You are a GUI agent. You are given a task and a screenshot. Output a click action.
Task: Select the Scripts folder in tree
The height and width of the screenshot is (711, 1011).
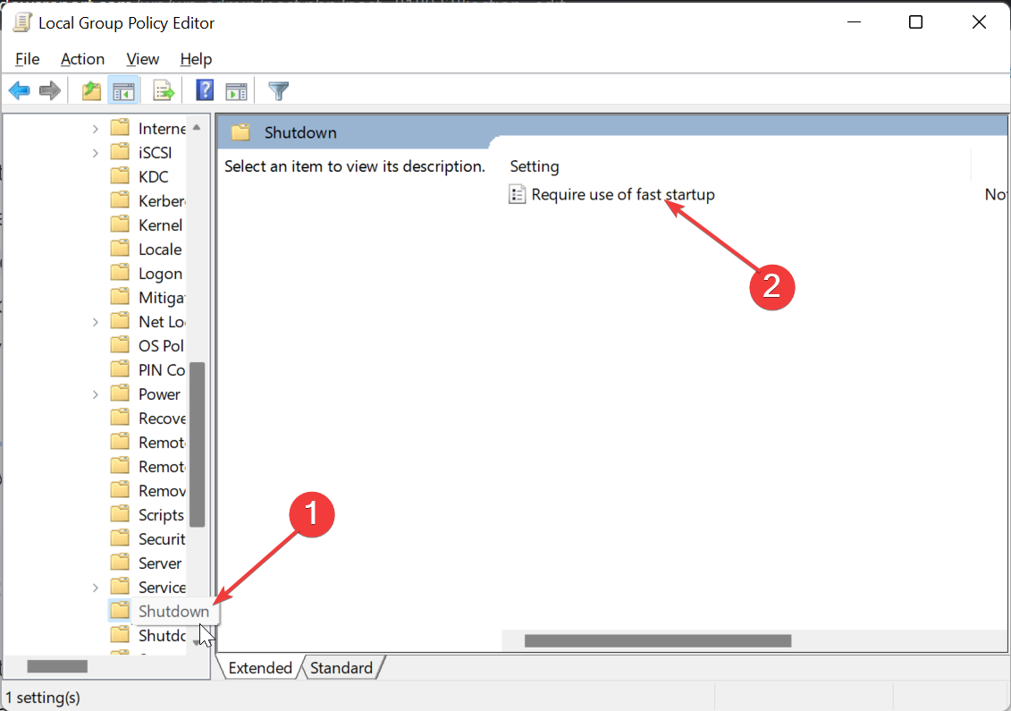[x=161, y=515]
